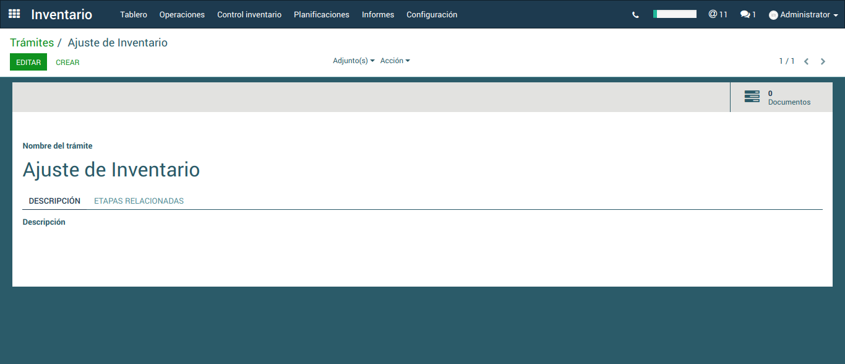The width and height of the screenshot is (845, 364).
Task: Open the @ mentions notification counter
Action: pos(718,14)
